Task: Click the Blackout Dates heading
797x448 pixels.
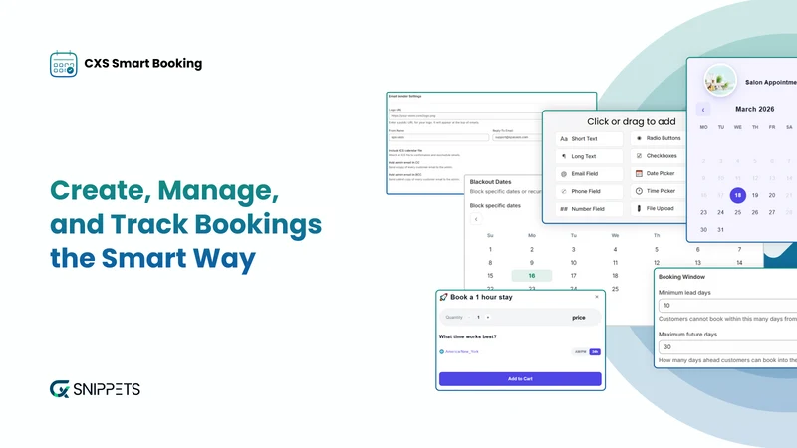Action: coord(490,182)
